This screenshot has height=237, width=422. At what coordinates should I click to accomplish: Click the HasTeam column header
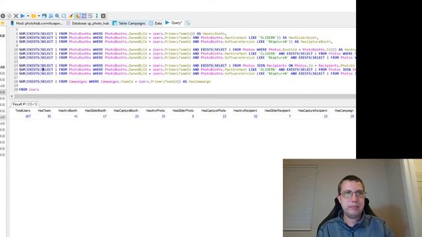(x=44, y=111)
